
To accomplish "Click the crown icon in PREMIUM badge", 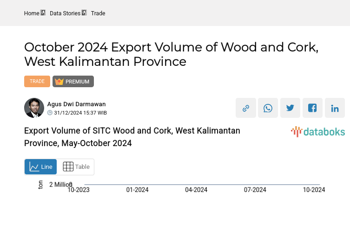I will [59, 82].
